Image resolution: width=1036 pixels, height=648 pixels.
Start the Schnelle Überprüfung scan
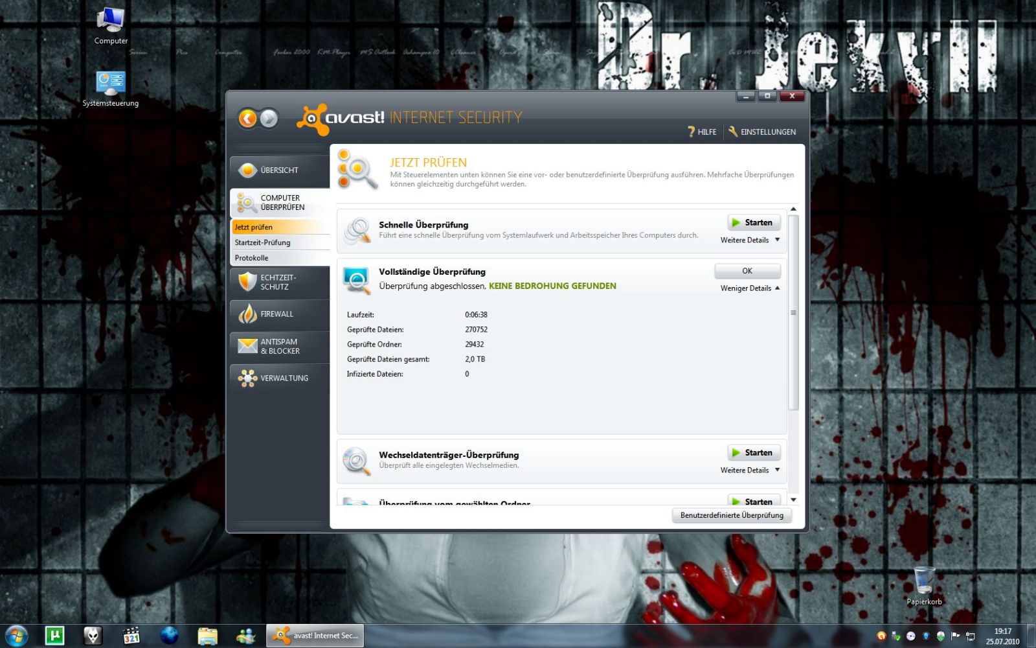(754, 223)
